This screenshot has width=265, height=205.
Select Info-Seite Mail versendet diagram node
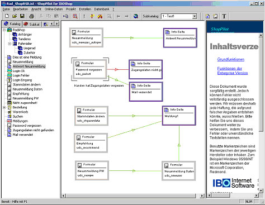pos(146,92)
